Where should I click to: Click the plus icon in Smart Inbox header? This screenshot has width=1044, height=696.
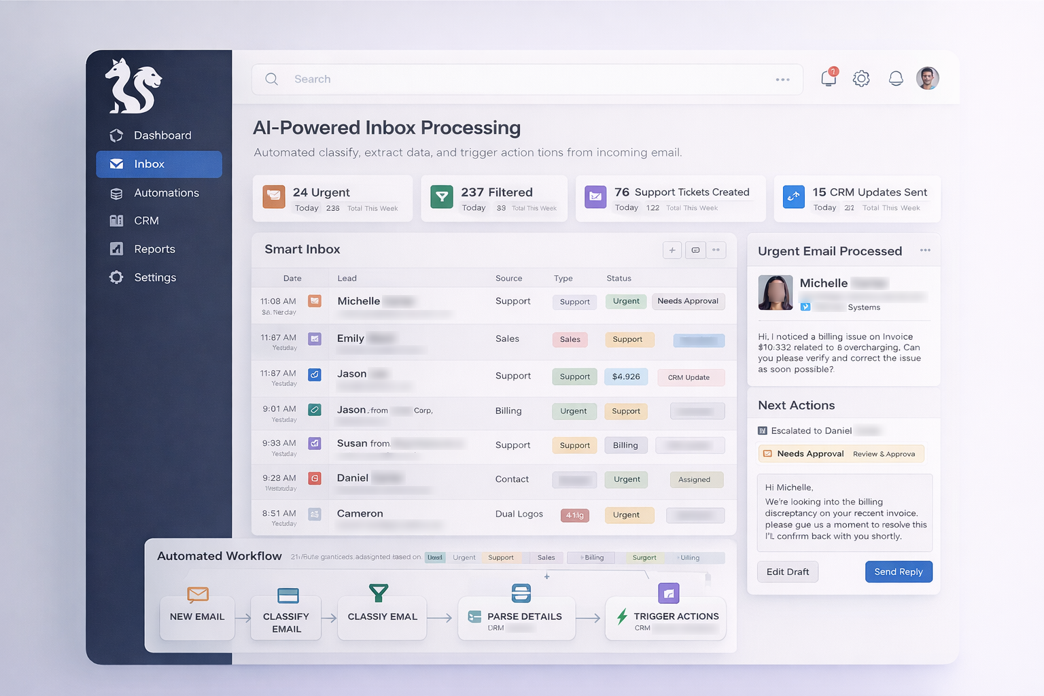point(672,250)
